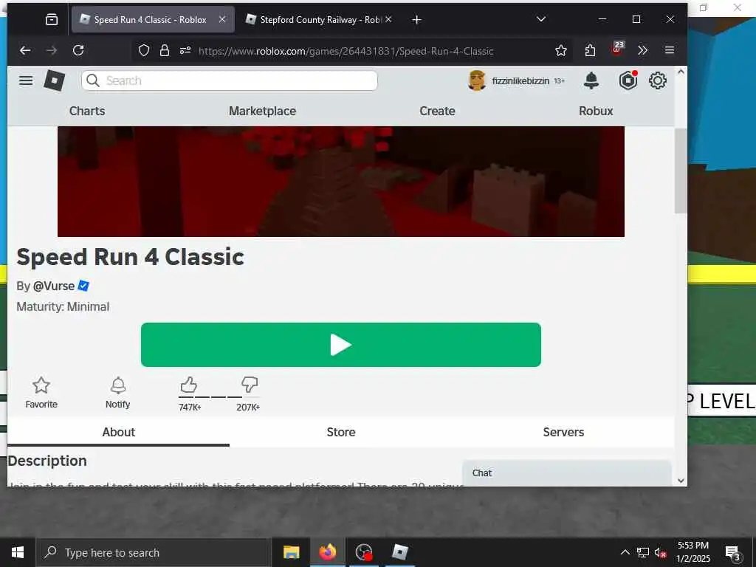The height and width of the screenshot is (567, 756).
Task: Open site permissions icon in address bar
Action: [185, 51]
